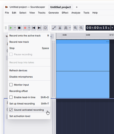This screenshot has width=114, height=134.
Task: Toggle loop playback icon
Action: 45,28
